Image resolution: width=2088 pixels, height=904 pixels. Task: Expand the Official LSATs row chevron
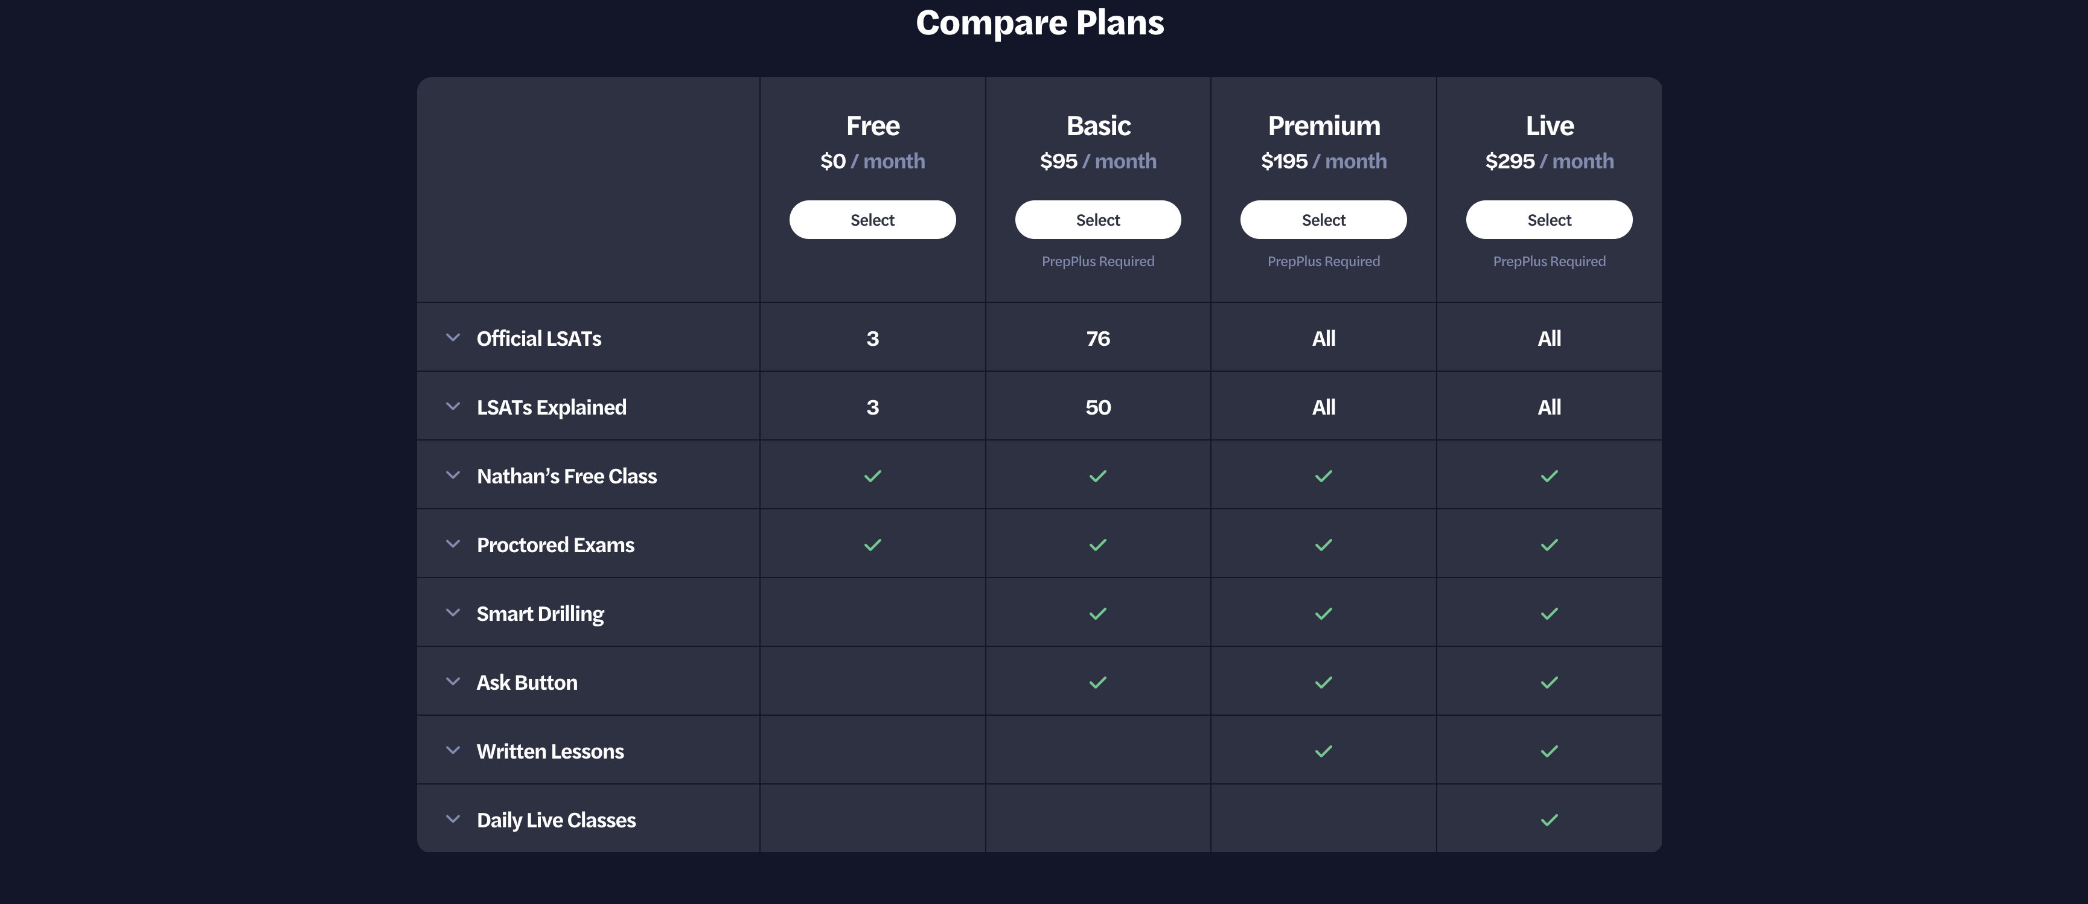453,338
